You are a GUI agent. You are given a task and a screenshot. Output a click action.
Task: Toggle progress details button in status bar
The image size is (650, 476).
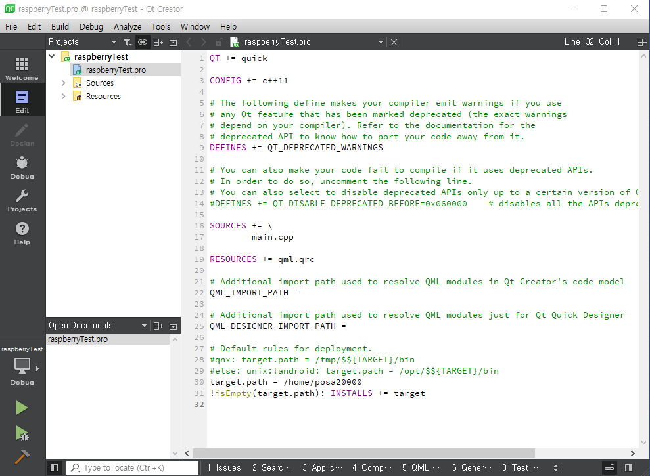pos(609,467)
